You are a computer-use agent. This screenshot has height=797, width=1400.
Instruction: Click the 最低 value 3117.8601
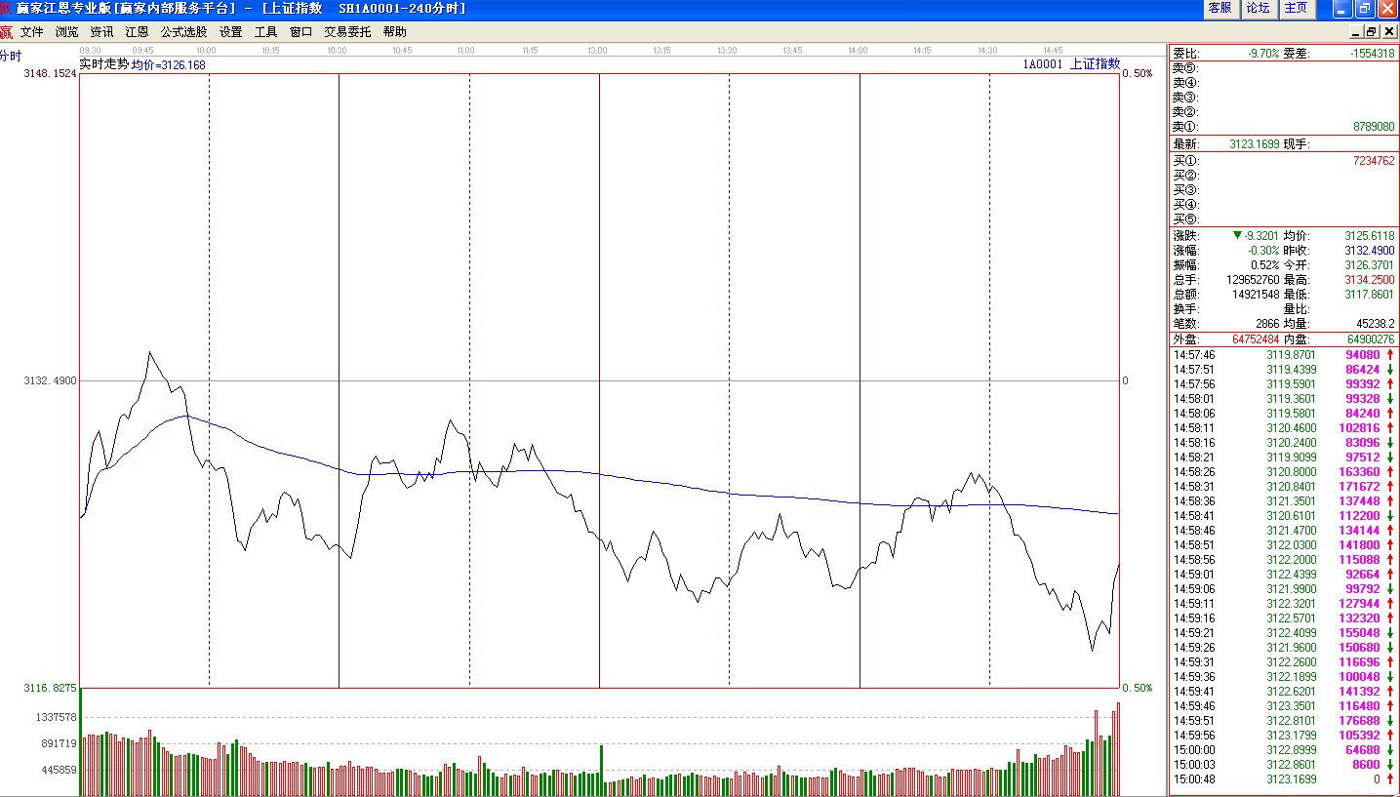click(1370, 295)
